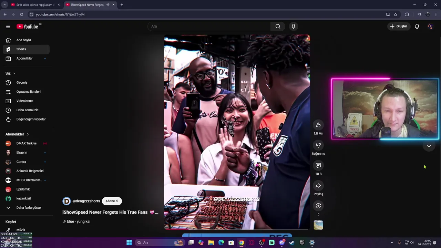441x248 pixels.
Task: Click the Oluştur create button
Action: tap(399, 27)
